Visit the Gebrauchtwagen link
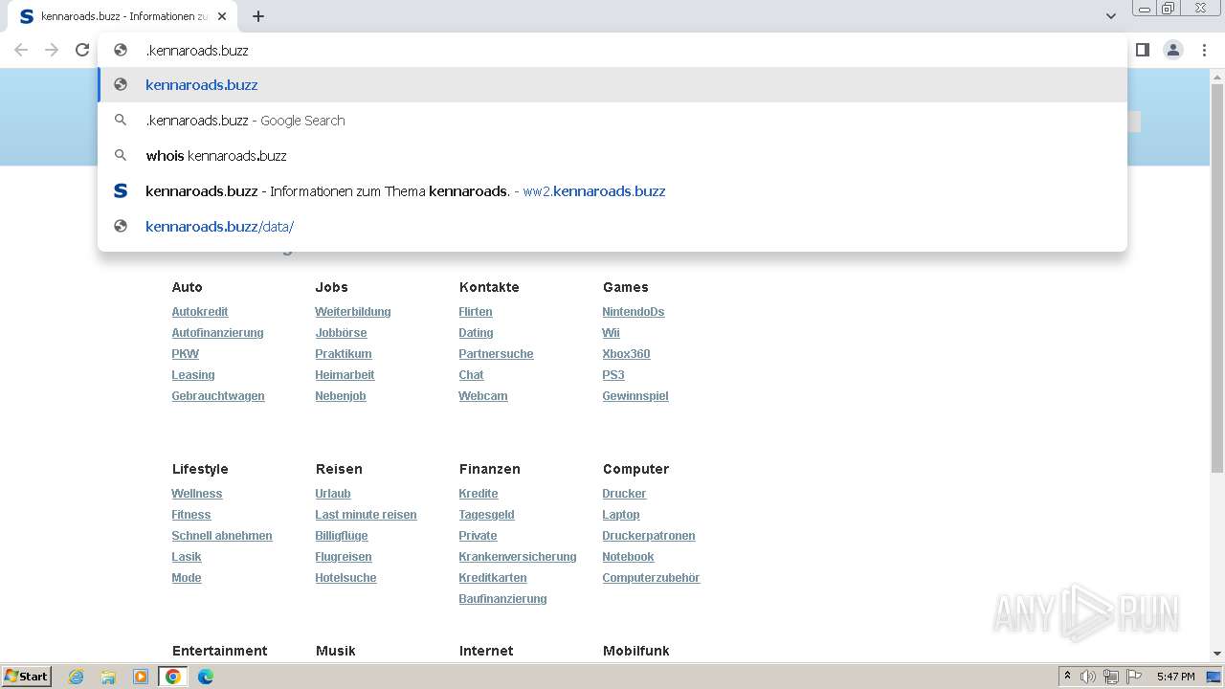Screen dimensions: 1225x689 point(217,396)
